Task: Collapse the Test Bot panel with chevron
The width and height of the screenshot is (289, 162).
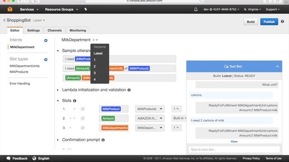Action: click(x=277, y=67)
